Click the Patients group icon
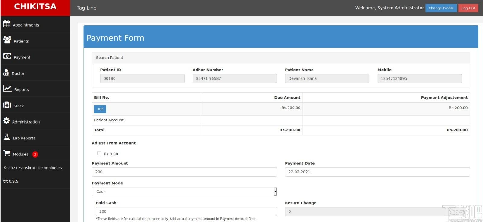The width and height of the screenshot is (483, 222). (x=7, y=39)
